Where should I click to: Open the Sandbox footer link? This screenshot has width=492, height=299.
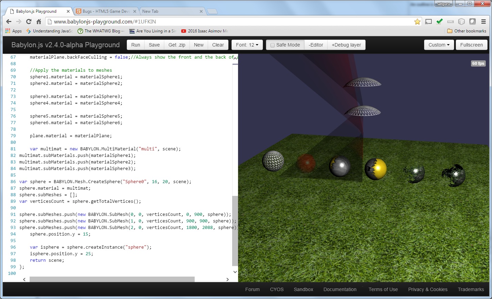click(304, 289)
